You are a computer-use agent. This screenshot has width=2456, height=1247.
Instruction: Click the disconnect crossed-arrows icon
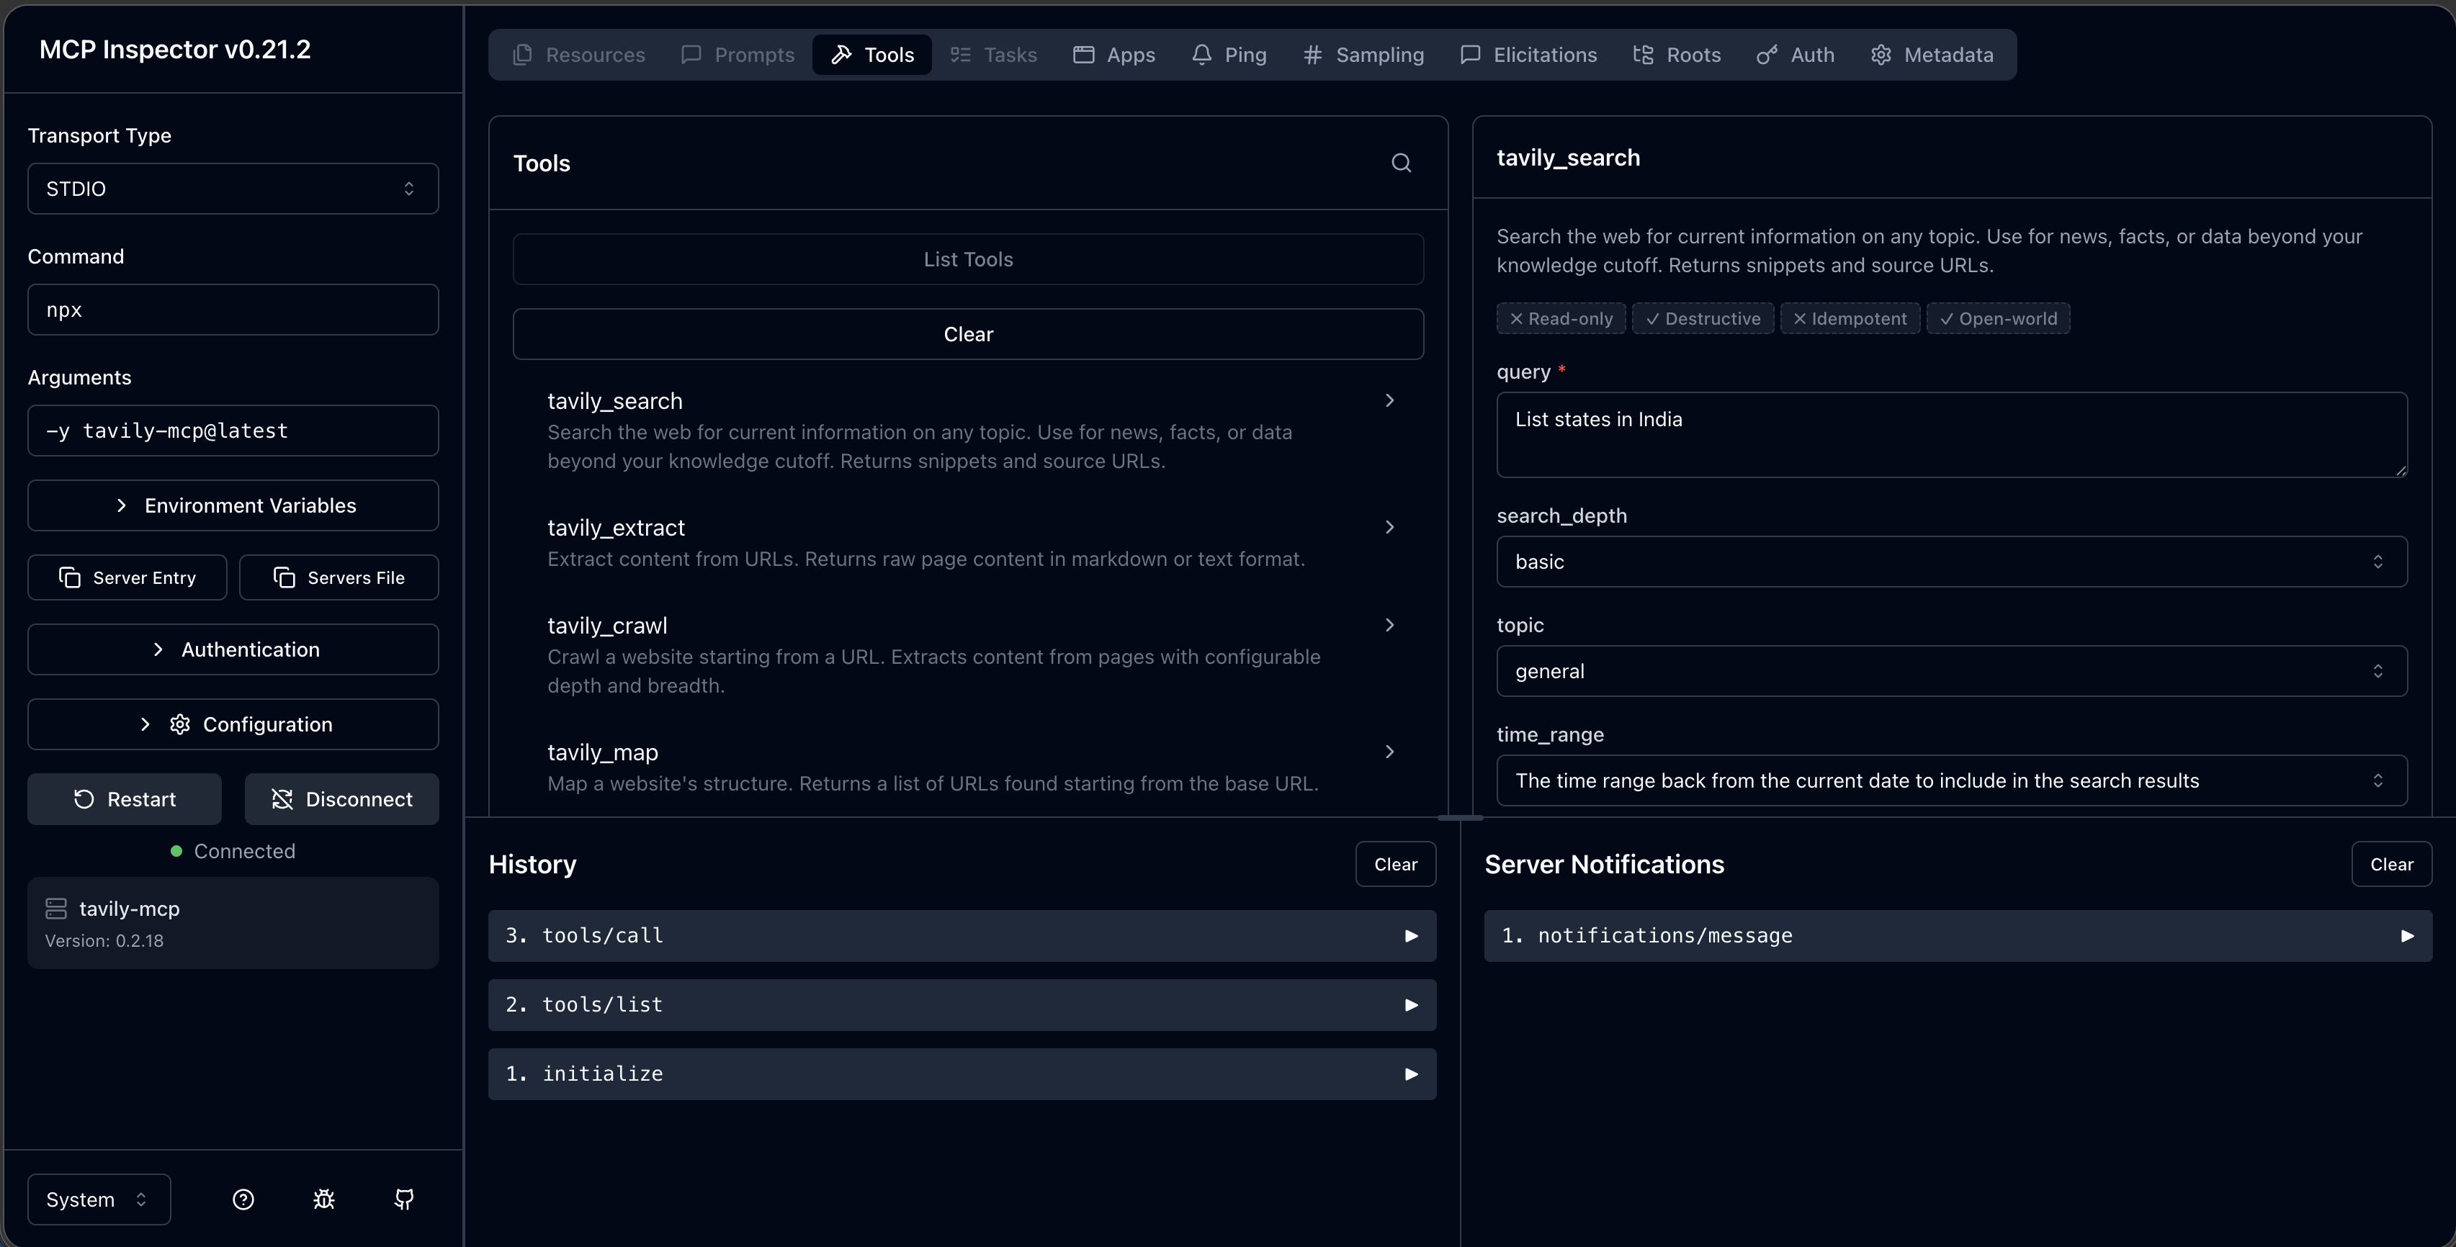(282, 799)
